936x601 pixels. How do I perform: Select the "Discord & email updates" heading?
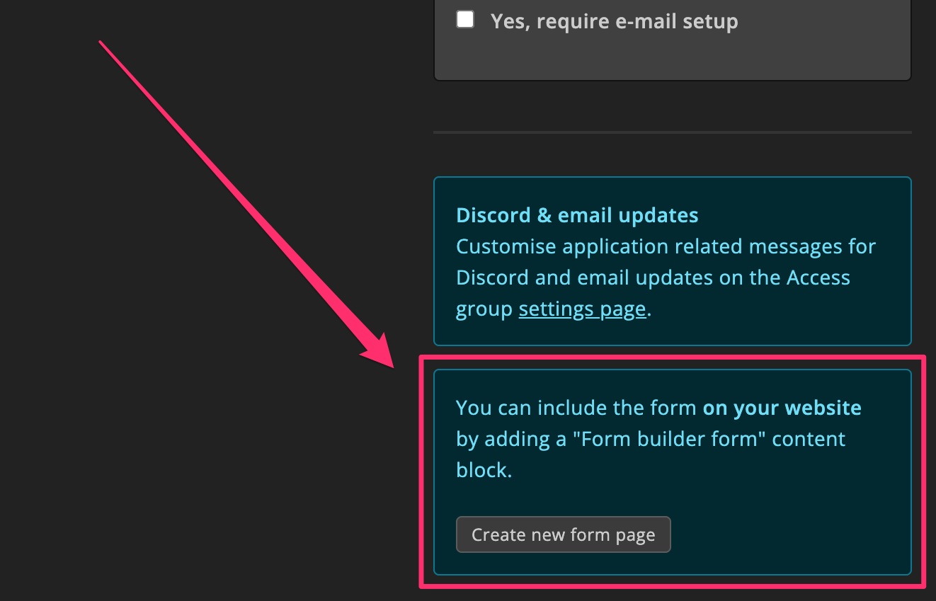(x=576, y=214)
